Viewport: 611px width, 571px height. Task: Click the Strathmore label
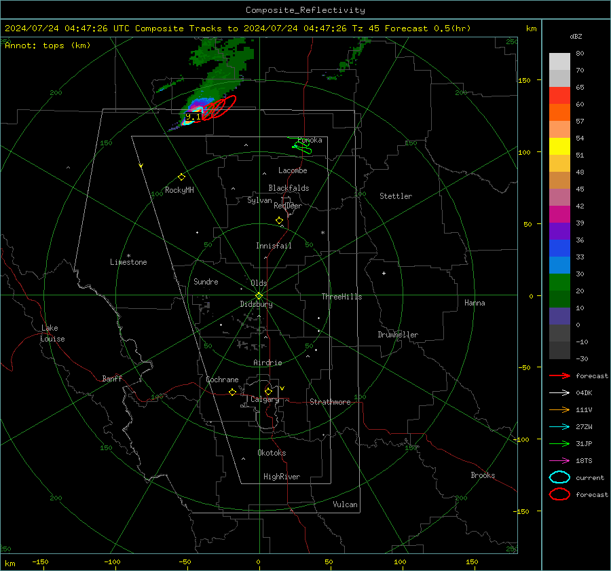click(x=330, y=402)
